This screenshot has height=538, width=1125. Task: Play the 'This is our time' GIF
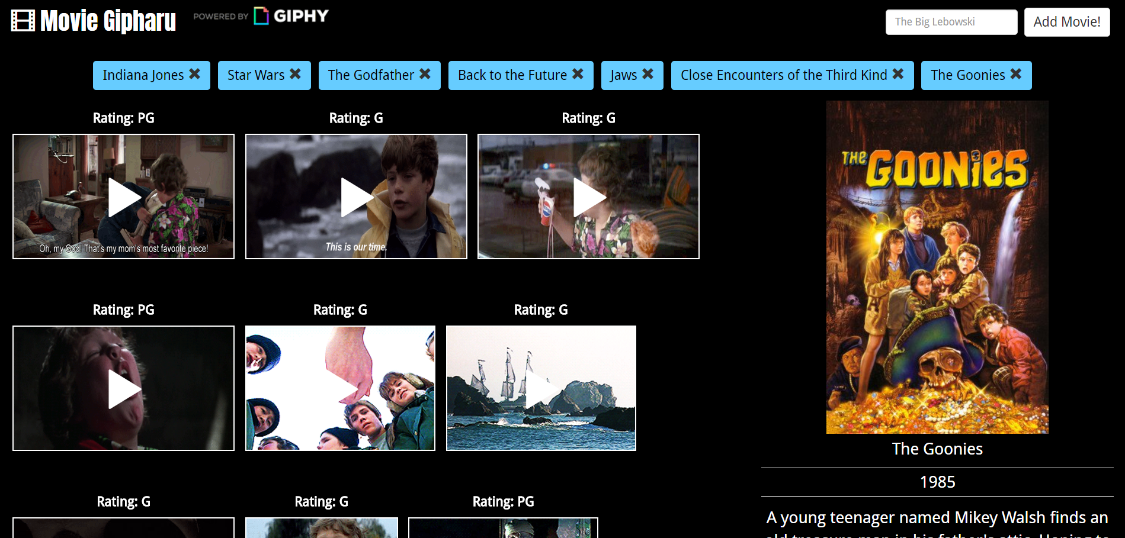(x=356, y=196)
